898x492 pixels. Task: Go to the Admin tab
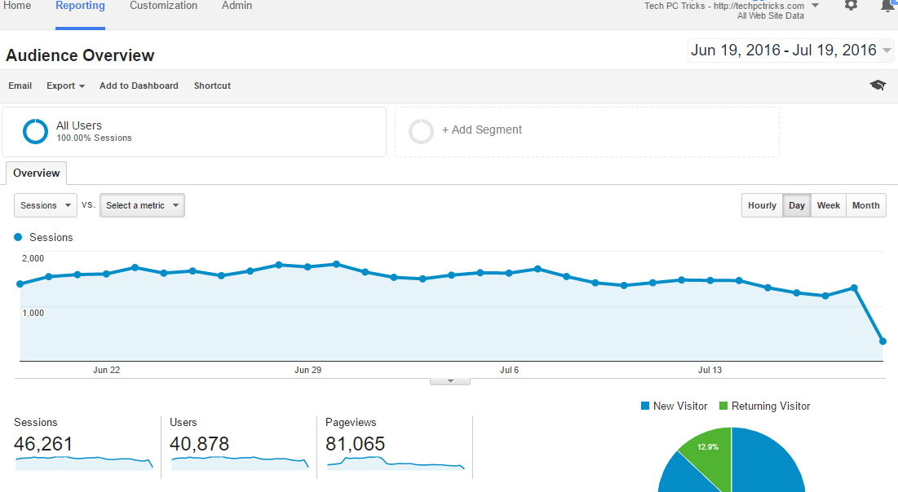(237, 6)
